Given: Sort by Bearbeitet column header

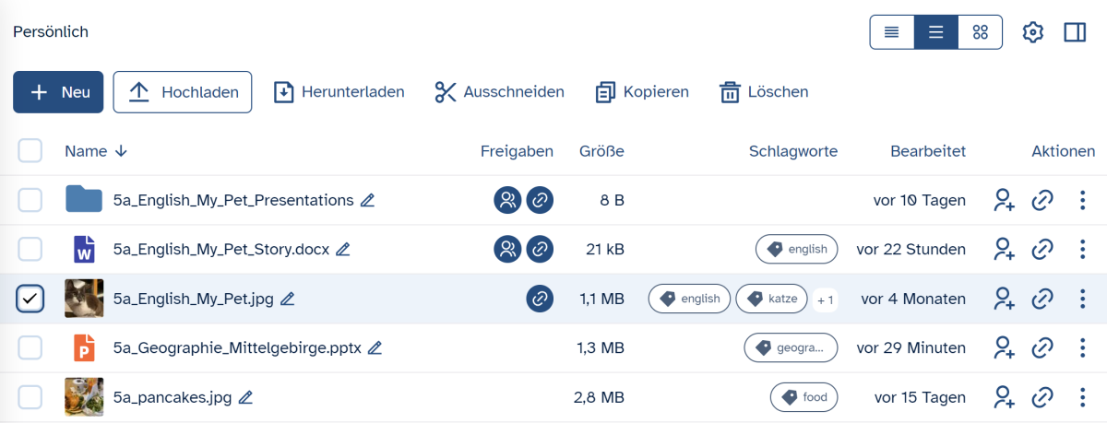Looking at the screenshot, I should coord(928,151).
